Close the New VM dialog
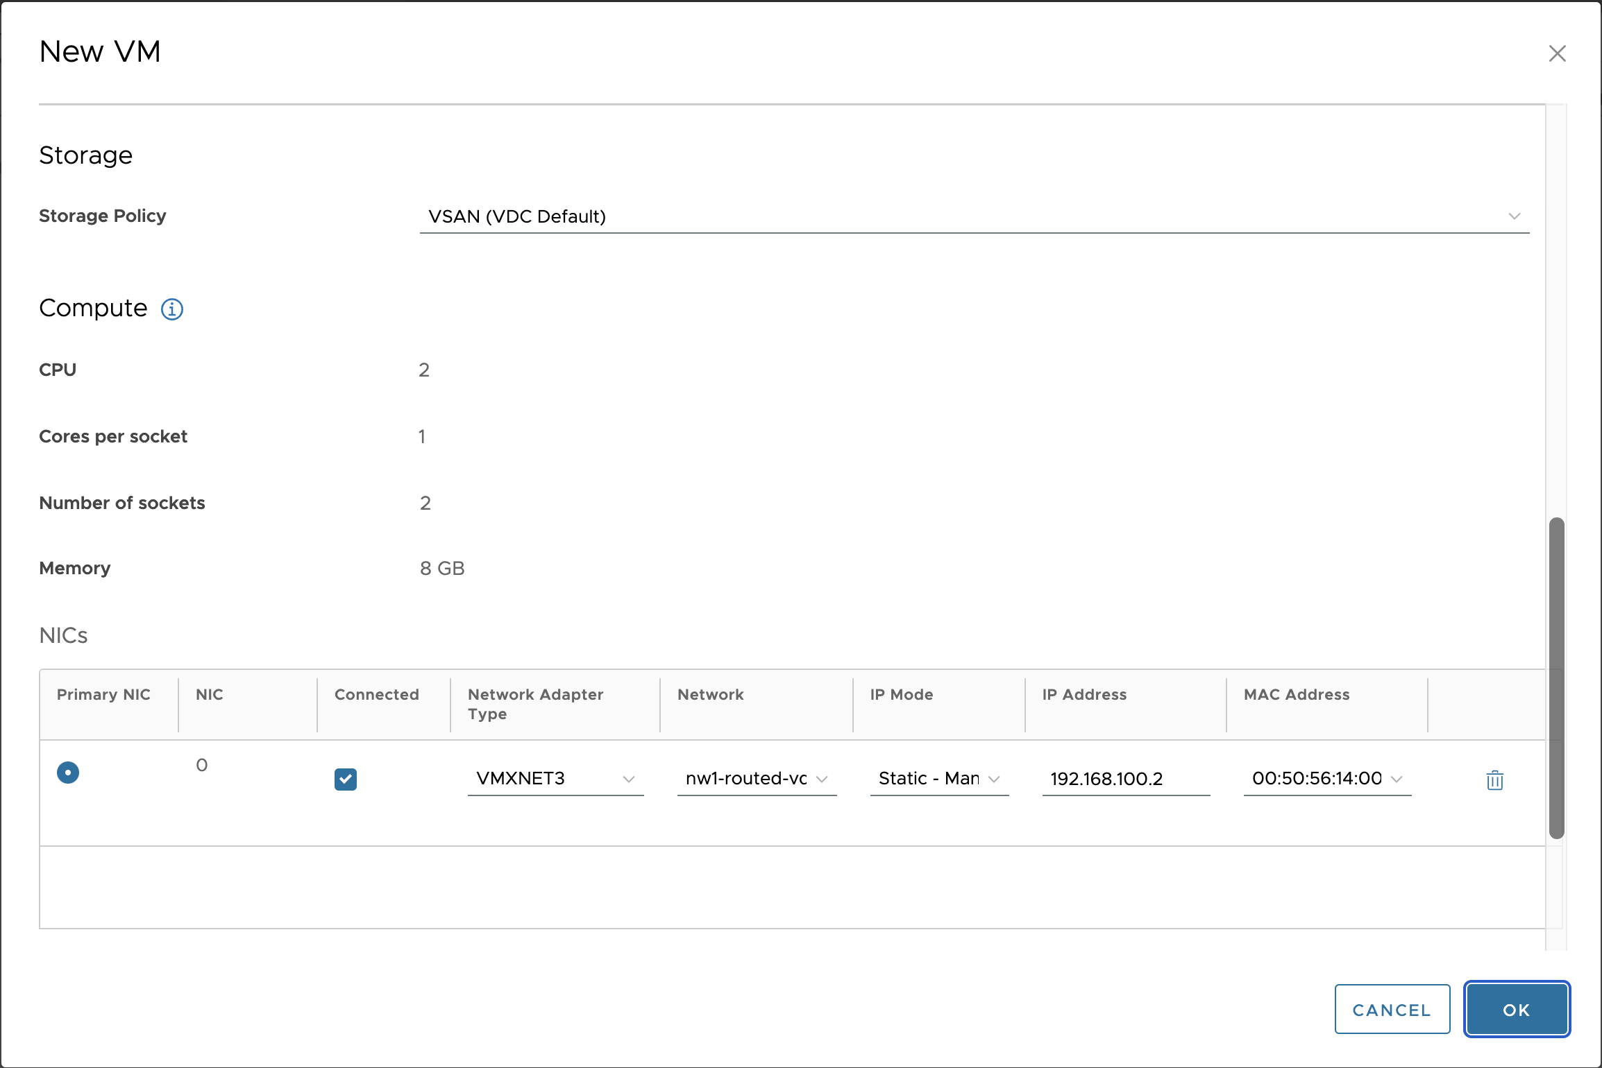This screenshot has height=1068, width=1602. point(1557,53)
